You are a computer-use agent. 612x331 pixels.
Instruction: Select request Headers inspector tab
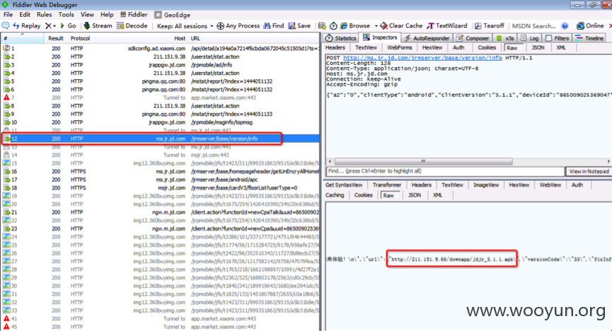pos(335,47)
